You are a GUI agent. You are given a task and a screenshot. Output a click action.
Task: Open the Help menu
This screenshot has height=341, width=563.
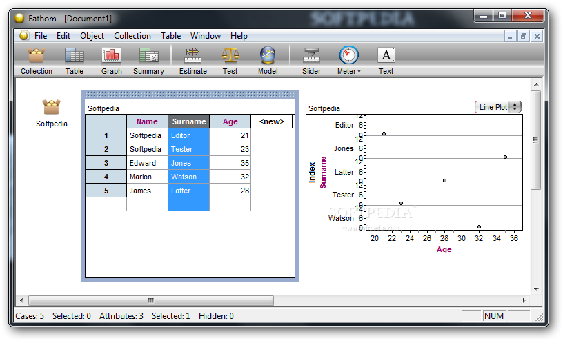239,36
